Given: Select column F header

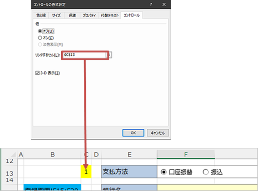Looking at the screenshot, I should click(186, 154).
